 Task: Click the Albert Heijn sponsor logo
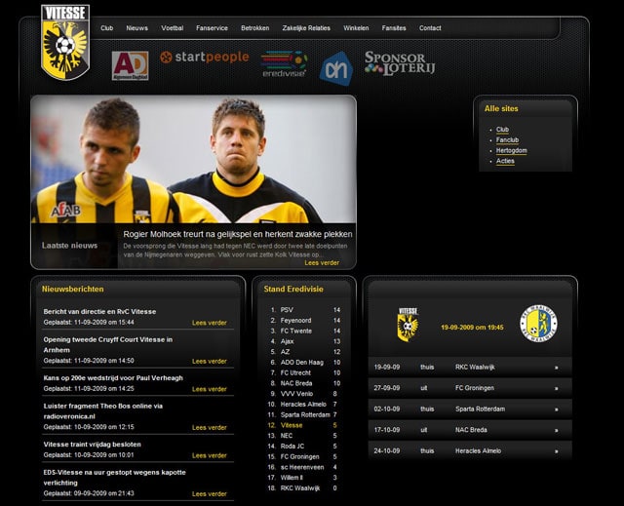[336, 69]
